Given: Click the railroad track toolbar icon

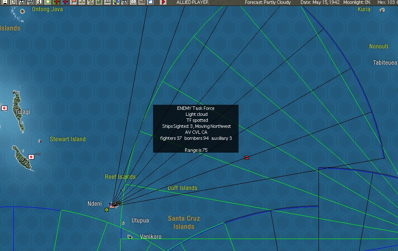Looking at the screenshot, I should point(142,2).
